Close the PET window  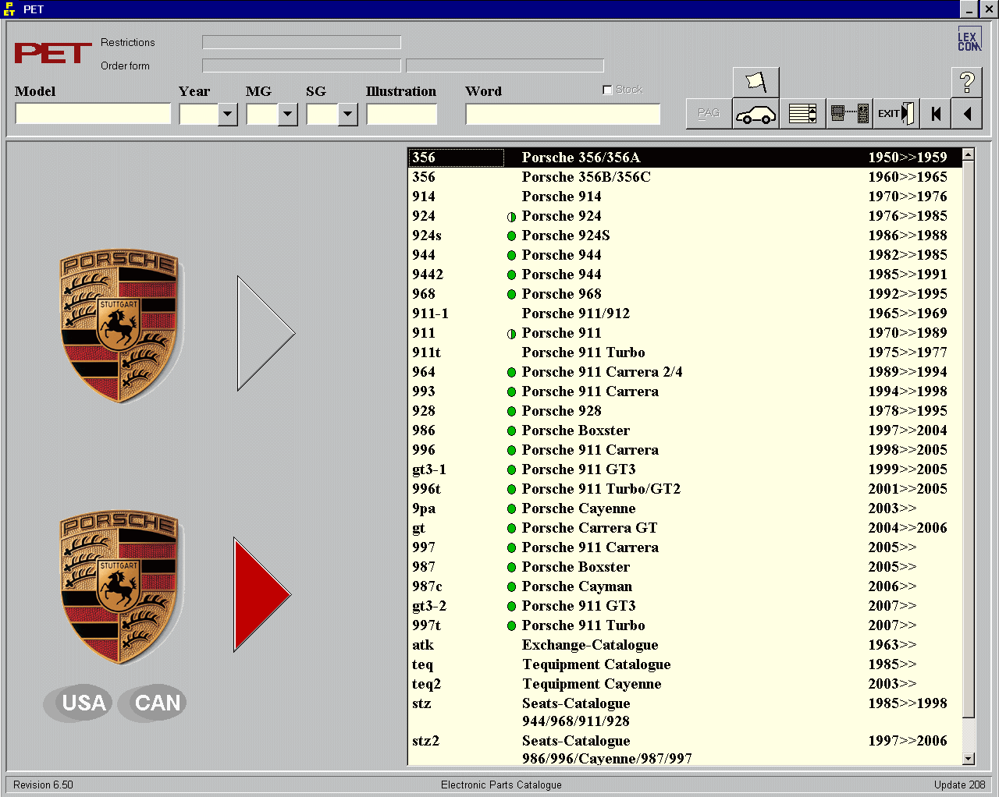(988, 9)
